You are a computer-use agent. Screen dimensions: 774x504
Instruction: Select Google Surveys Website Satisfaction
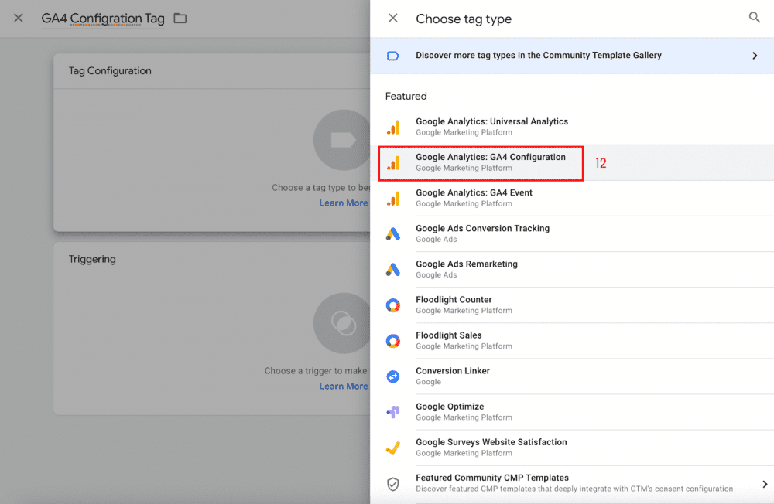pyautogui.click(x=572, y=448)
